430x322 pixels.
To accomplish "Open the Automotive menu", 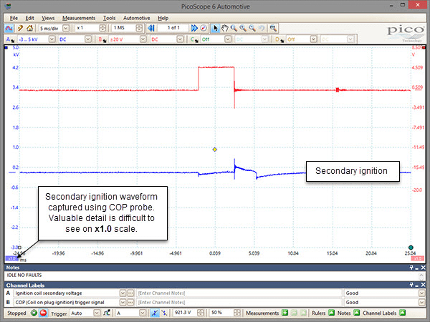I will [x=136, y=18].
